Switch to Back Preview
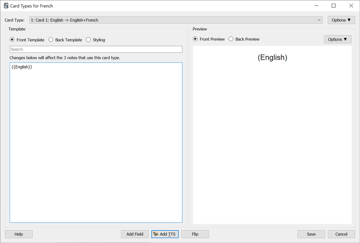 click(231, 39)
